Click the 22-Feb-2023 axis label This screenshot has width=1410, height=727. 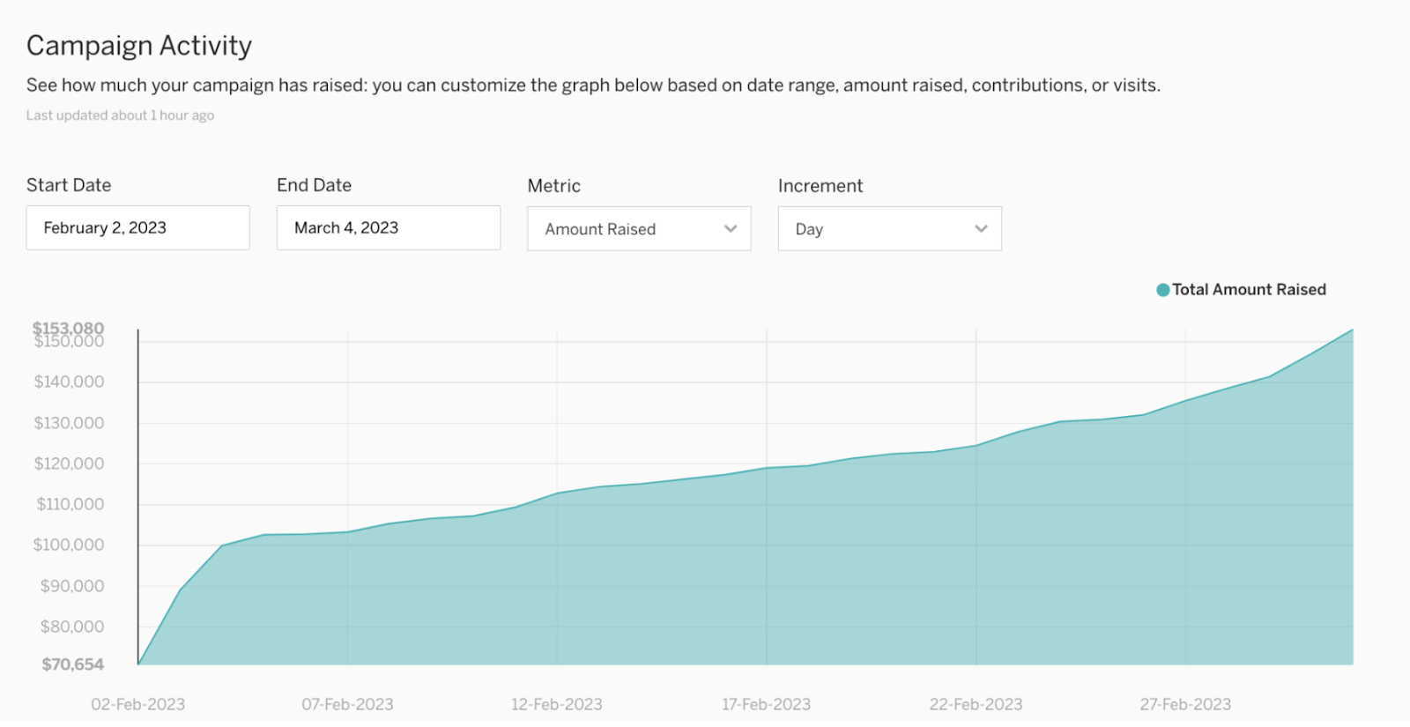(976, 705)
